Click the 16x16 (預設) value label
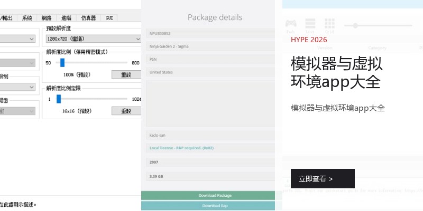This screenshot has width=423, height=211. (x=77, y=111)
